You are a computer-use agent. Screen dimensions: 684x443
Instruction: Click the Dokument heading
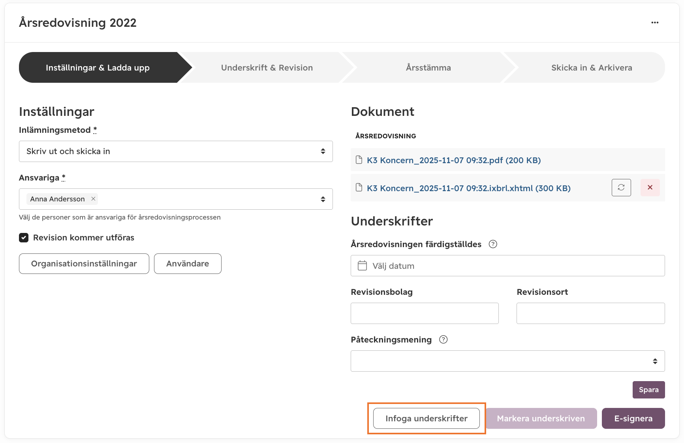[382, 112]
